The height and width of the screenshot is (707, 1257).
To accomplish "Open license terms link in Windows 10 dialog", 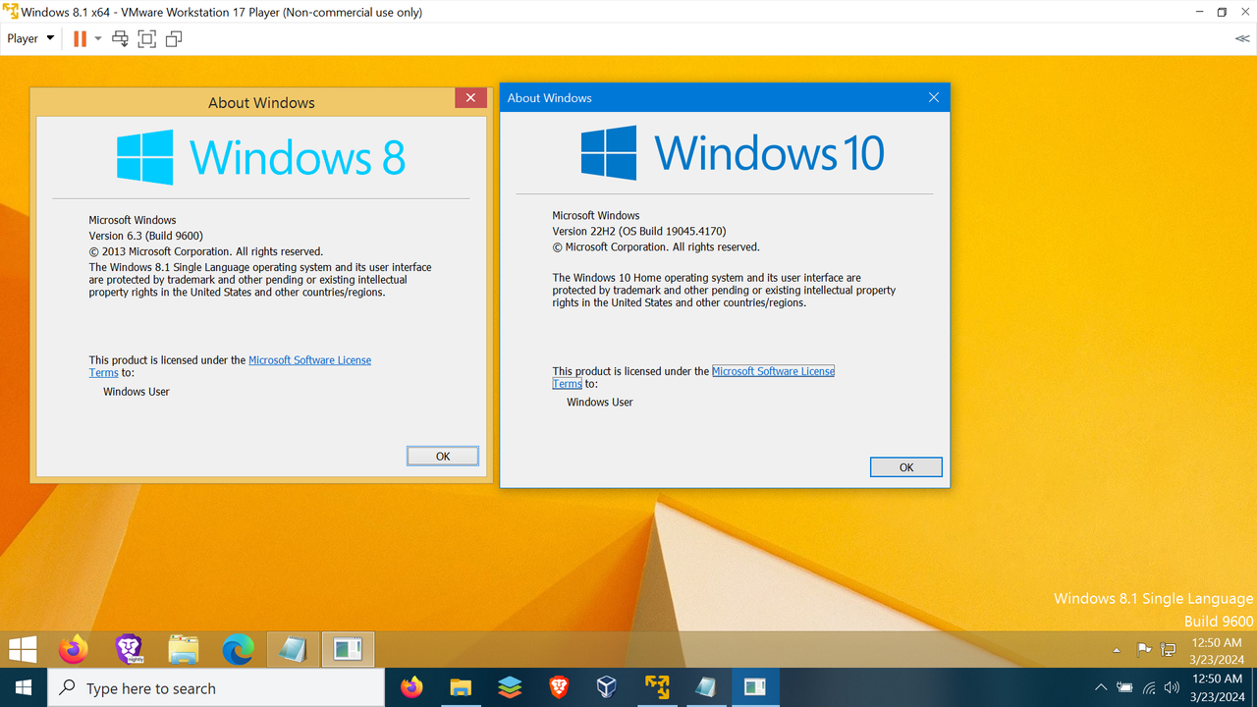I will pyautogui.click(x=773, y=371).
